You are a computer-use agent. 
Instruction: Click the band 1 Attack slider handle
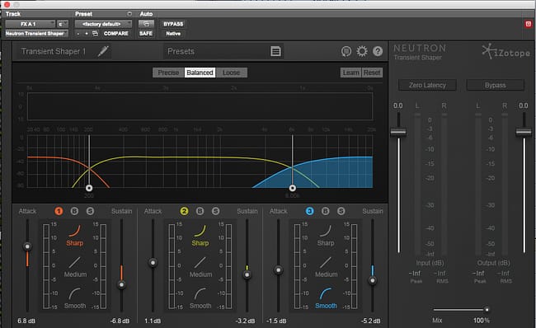(x=27, y=246)
